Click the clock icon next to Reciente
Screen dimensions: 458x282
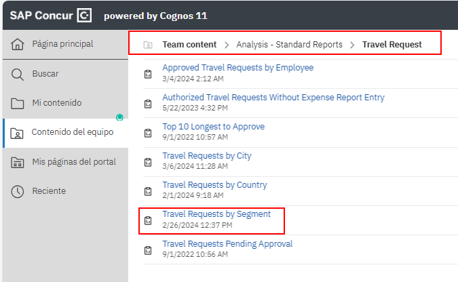coord(18,192)
